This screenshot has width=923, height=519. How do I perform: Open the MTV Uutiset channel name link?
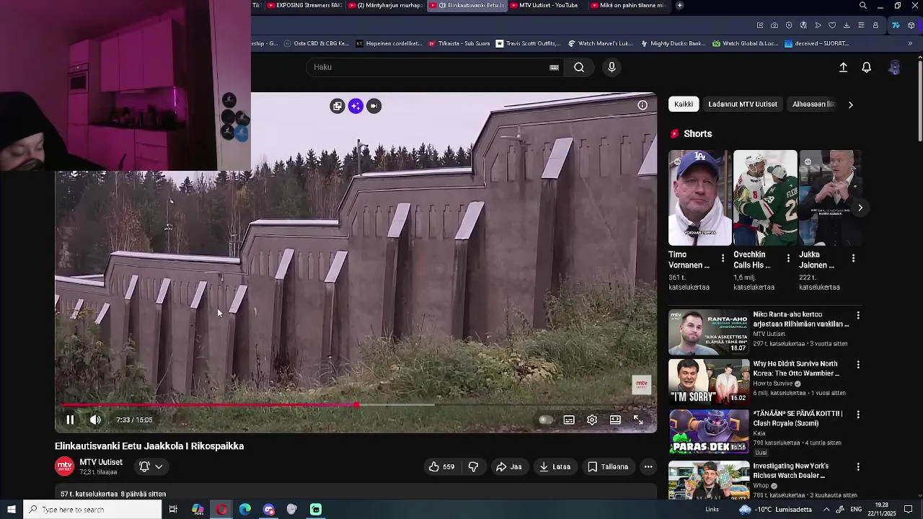coord(101,462)
